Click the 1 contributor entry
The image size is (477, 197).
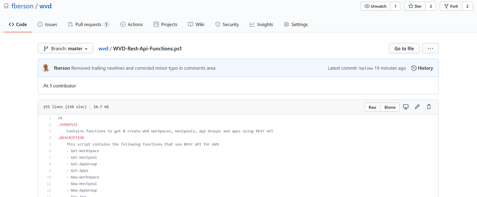tap(59, 86)
